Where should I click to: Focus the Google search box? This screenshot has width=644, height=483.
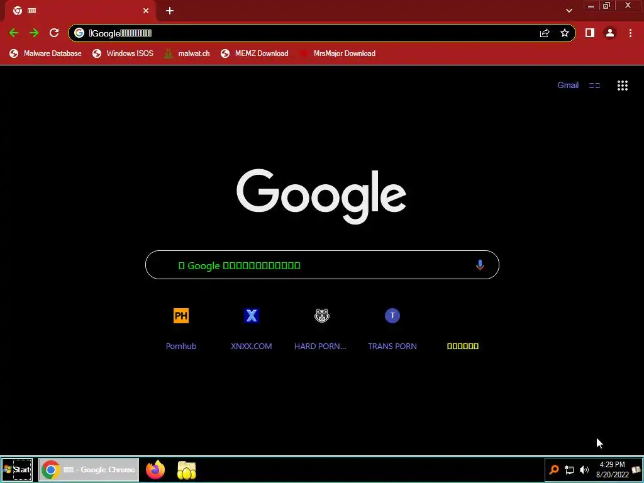(322, 265)
